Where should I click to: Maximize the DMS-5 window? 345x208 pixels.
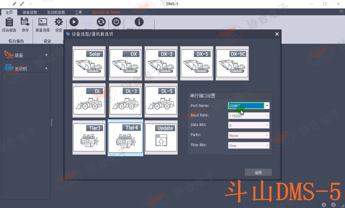coord(325,4)
